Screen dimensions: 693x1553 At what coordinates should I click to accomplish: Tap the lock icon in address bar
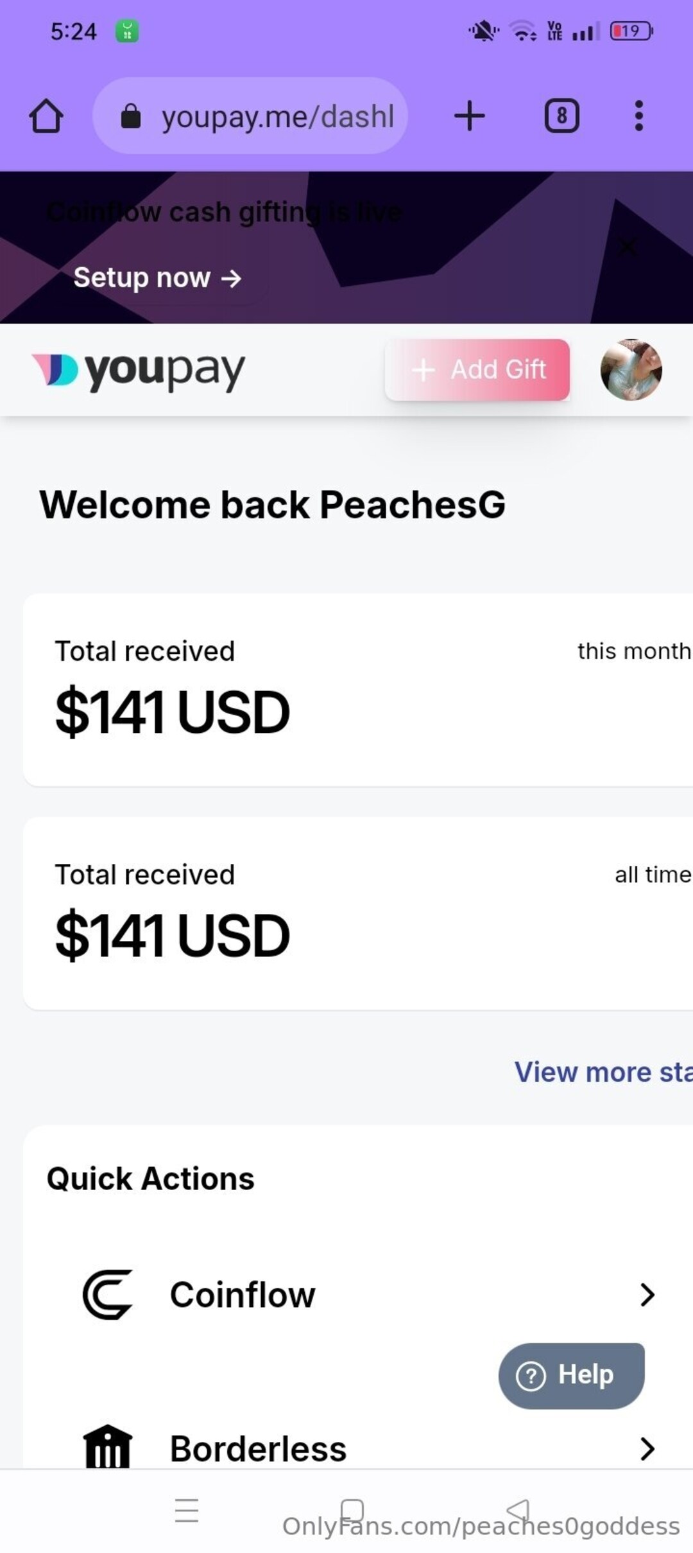[131, 117]
